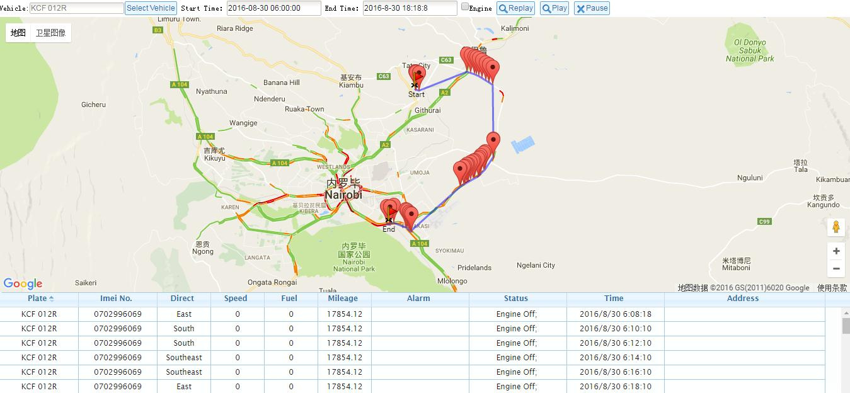
Task: Sort by Fuel column header
Action: (291, 299)
